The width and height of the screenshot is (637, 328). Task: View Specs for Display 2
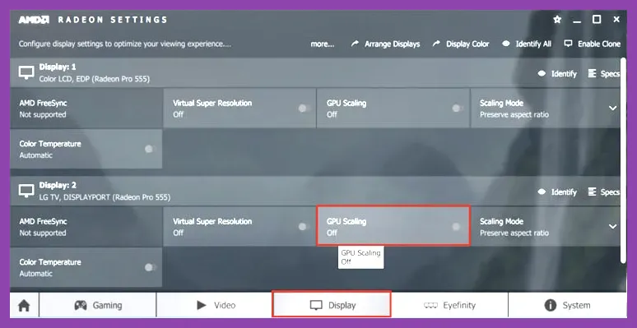(x=604, y=192)
